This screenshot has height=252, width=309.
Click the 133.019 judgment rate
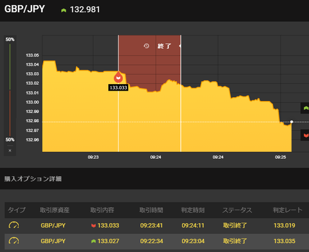[285, 226]
